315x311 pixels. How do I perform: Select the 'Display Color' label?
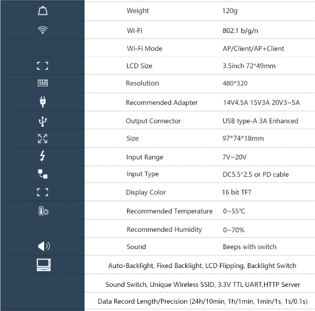click(146, 192)
